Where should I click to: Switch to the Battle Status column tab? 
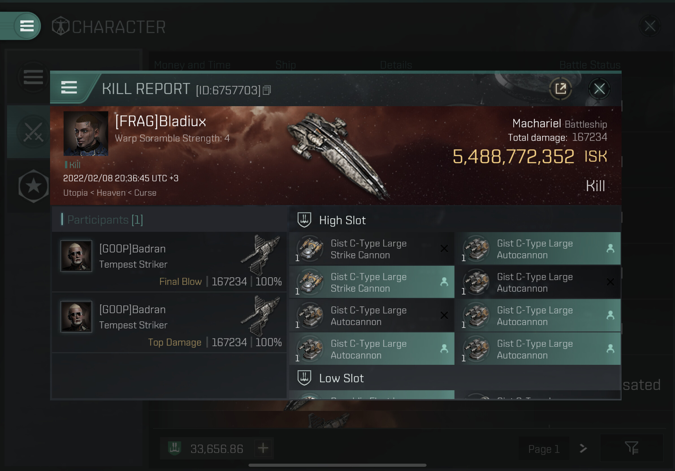(x=590, y=65)
